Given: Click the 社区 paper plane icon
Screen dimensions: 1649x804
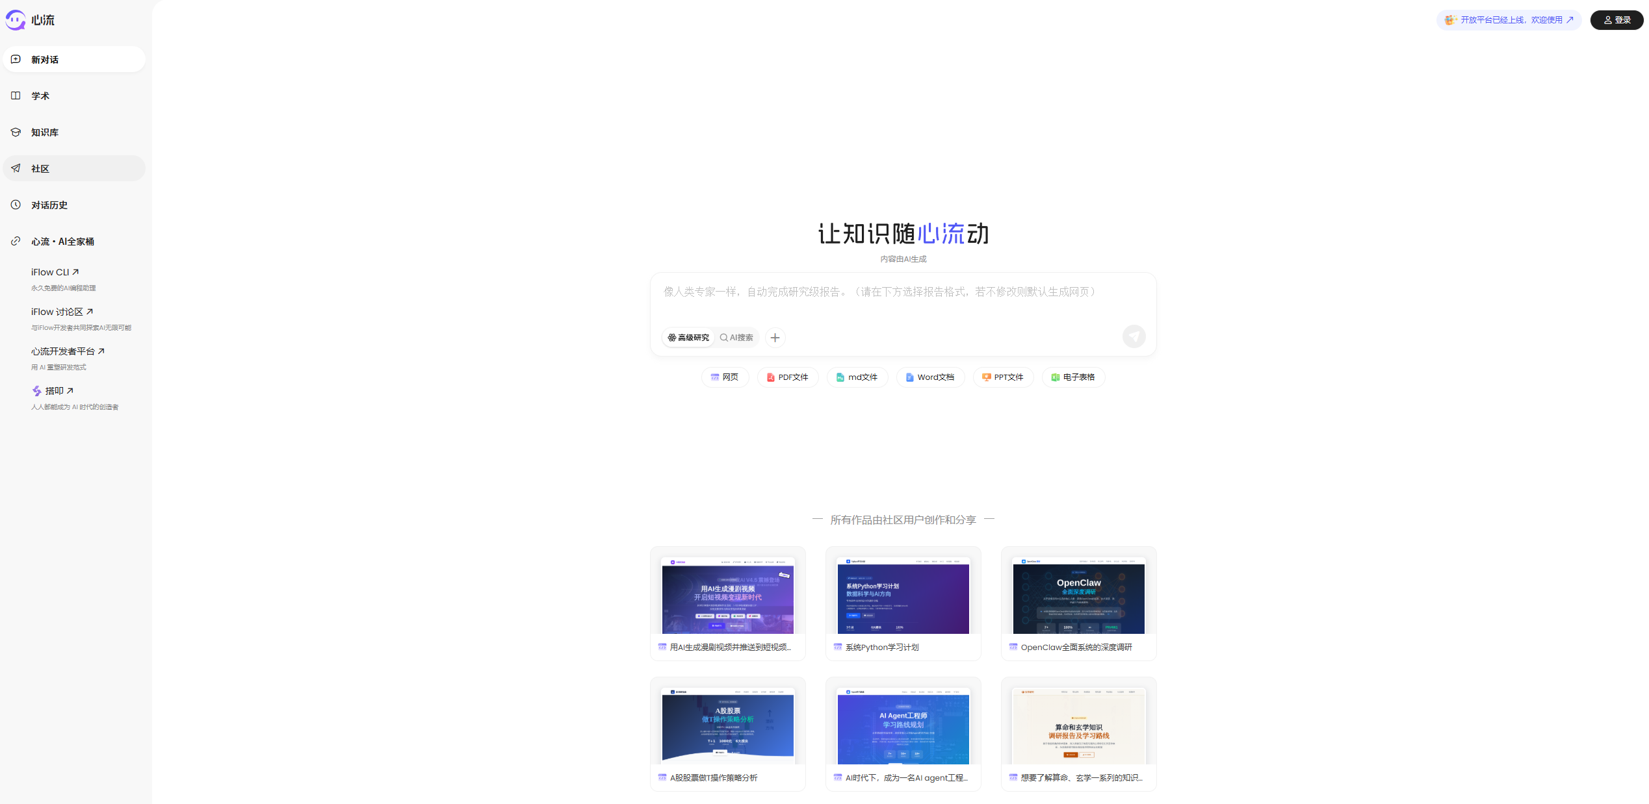Looking at the screenshot, I should [16, 168].
